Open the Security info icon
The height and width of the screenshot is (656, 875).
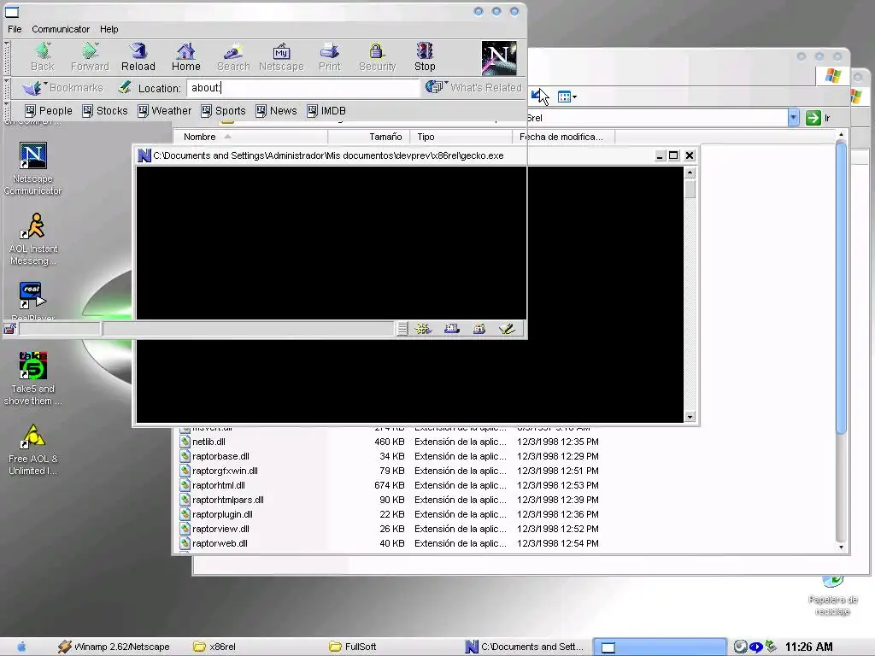point(377,57)
